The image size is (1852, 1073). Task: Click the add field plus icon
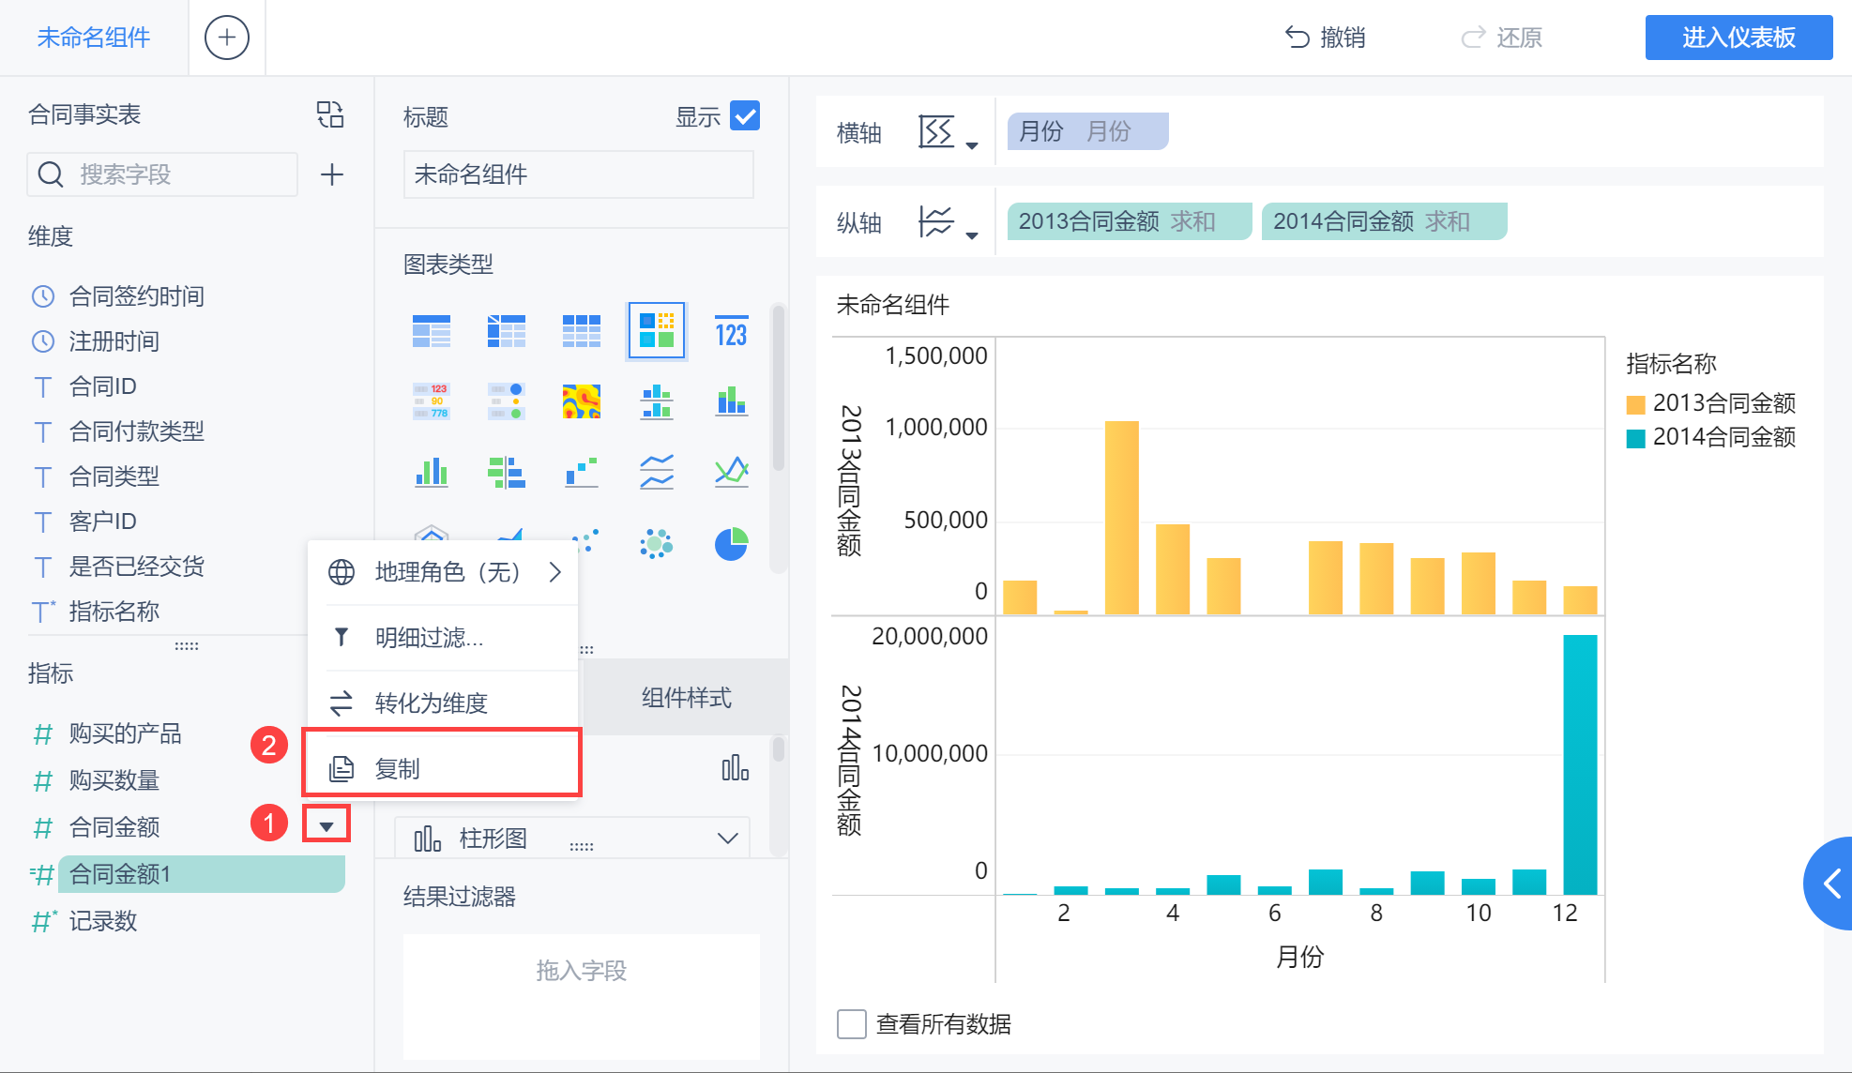332,174
